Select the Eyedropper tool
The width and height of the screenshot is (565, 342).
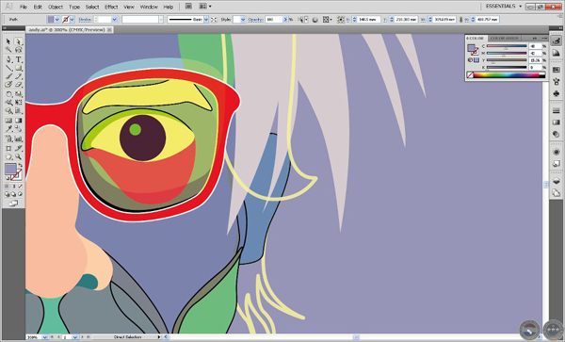click(8, 129)
